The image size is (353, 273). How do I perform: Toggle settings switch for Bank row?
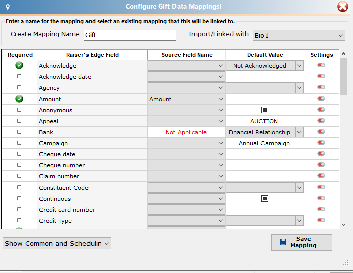[321, 131]
